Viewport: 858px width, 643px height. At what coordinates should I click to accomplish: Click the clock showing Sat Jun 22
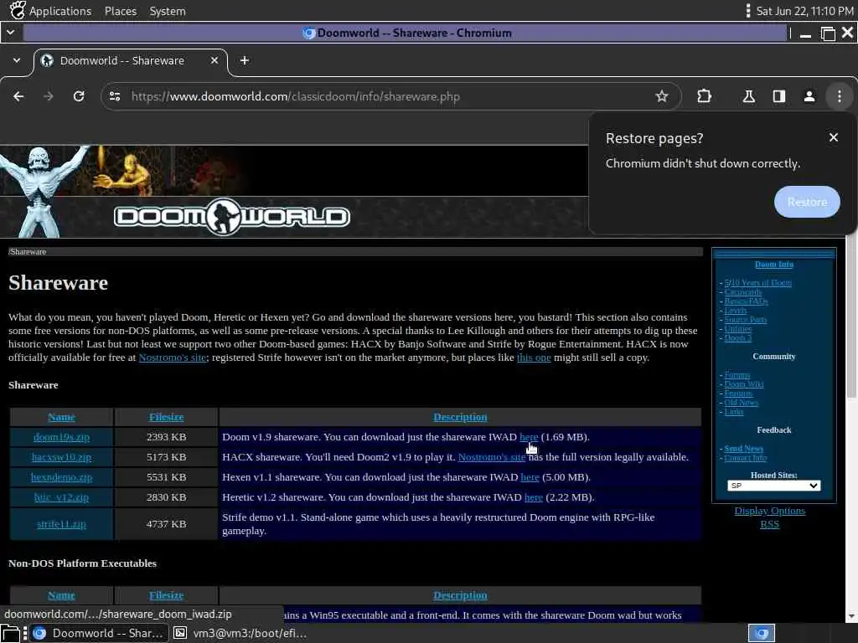pos(804,11)
